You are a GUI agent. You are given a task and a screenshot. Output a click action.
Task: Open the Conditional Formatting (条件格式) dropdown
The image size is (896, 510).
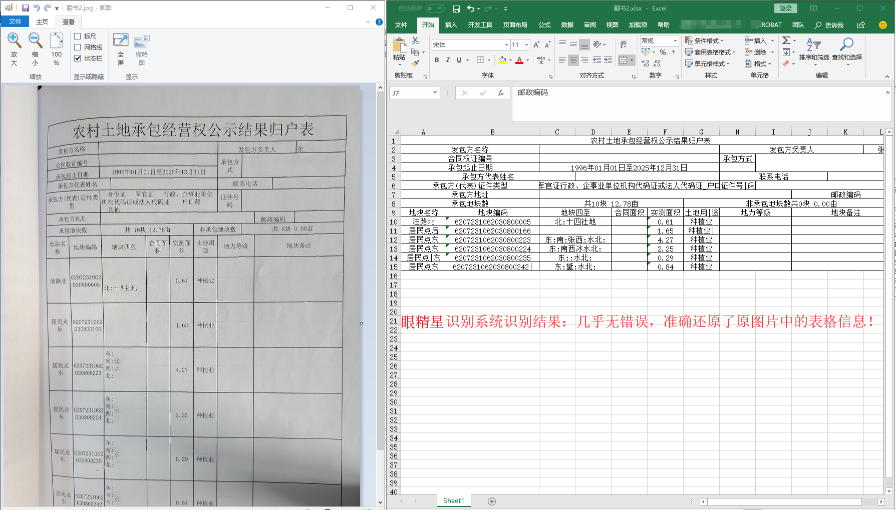[x=705, y=40]
